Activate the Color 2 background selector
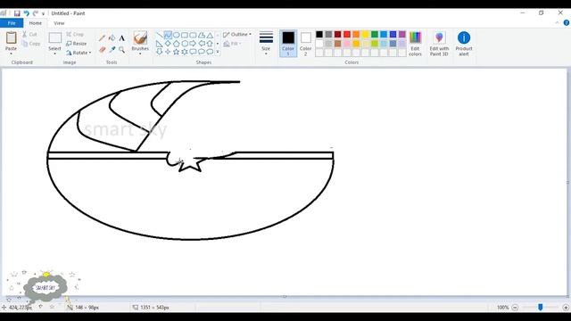This screenshot has height=321, width=571. [305, 44]
